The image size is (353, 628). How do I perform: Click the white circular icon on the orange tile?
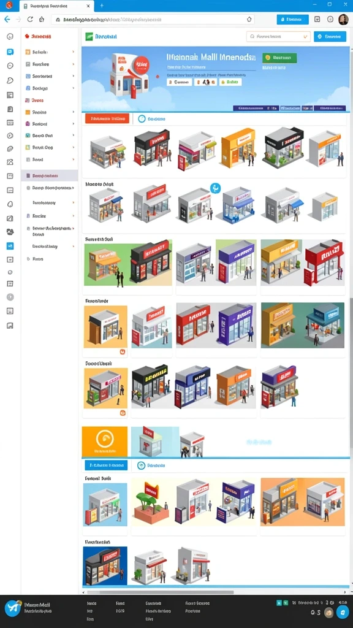[x=105, y=439]
